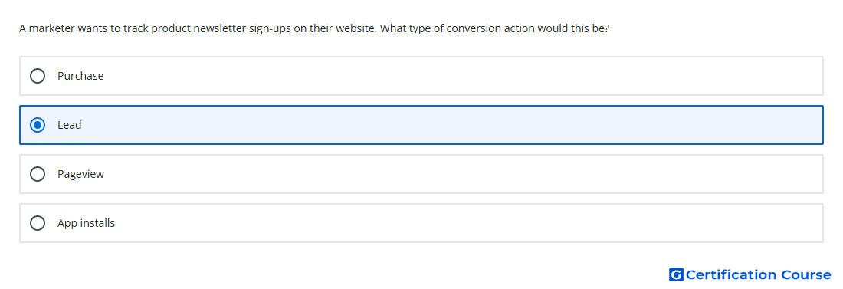This screenshot has height=289, width=843.
Task: Click the App installs label text
Action: pyautogui.click(x=86, y=223)
